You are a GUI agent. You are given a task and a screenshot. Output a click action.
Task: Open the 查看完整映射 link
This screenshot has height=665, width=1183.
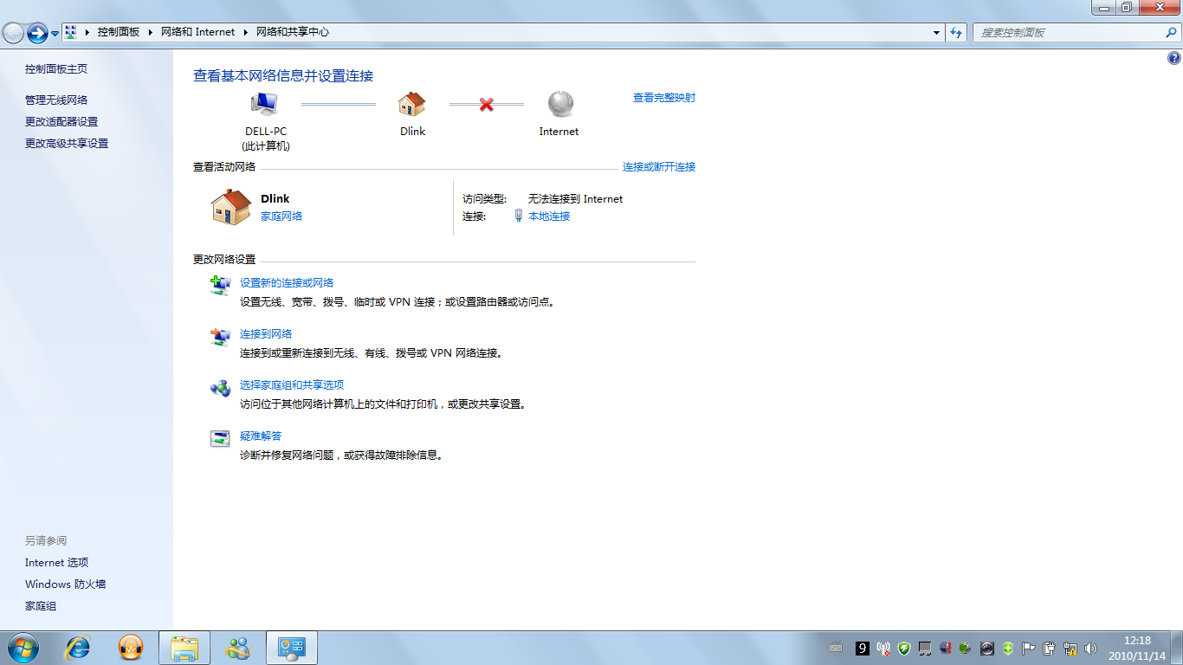coord(663,98)
